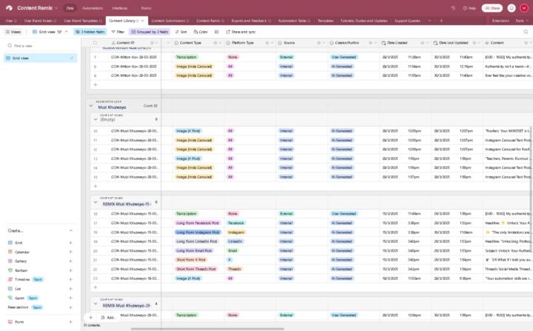
Task: Add a new Kanban view with plus
Action: coord(71,270)
